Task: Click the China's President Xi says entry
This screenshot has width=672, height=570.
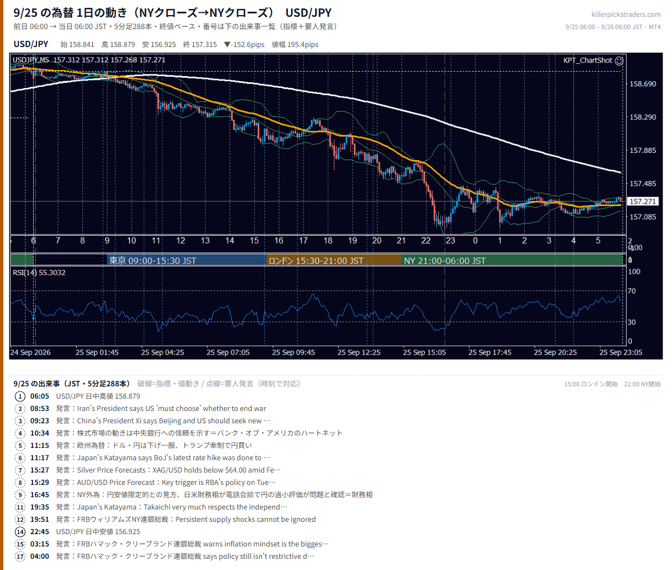Action: point(164,421)
